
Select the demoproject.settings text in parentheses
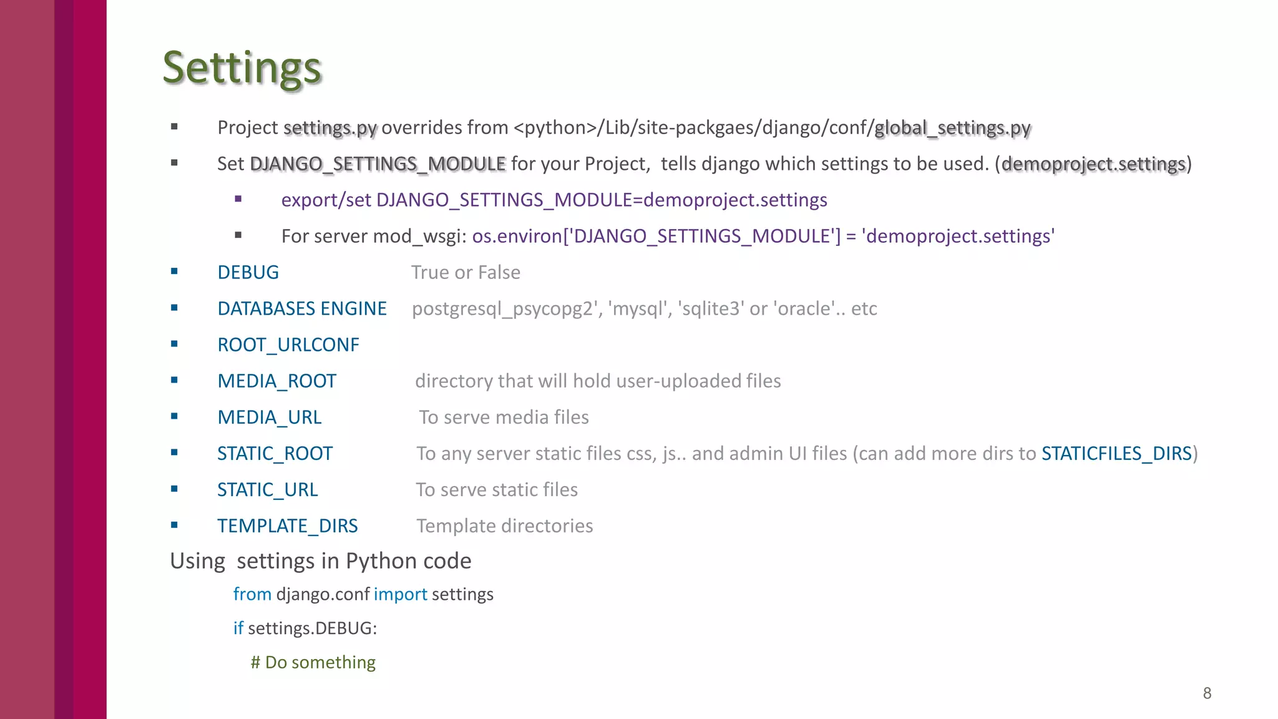(1093, 164)
